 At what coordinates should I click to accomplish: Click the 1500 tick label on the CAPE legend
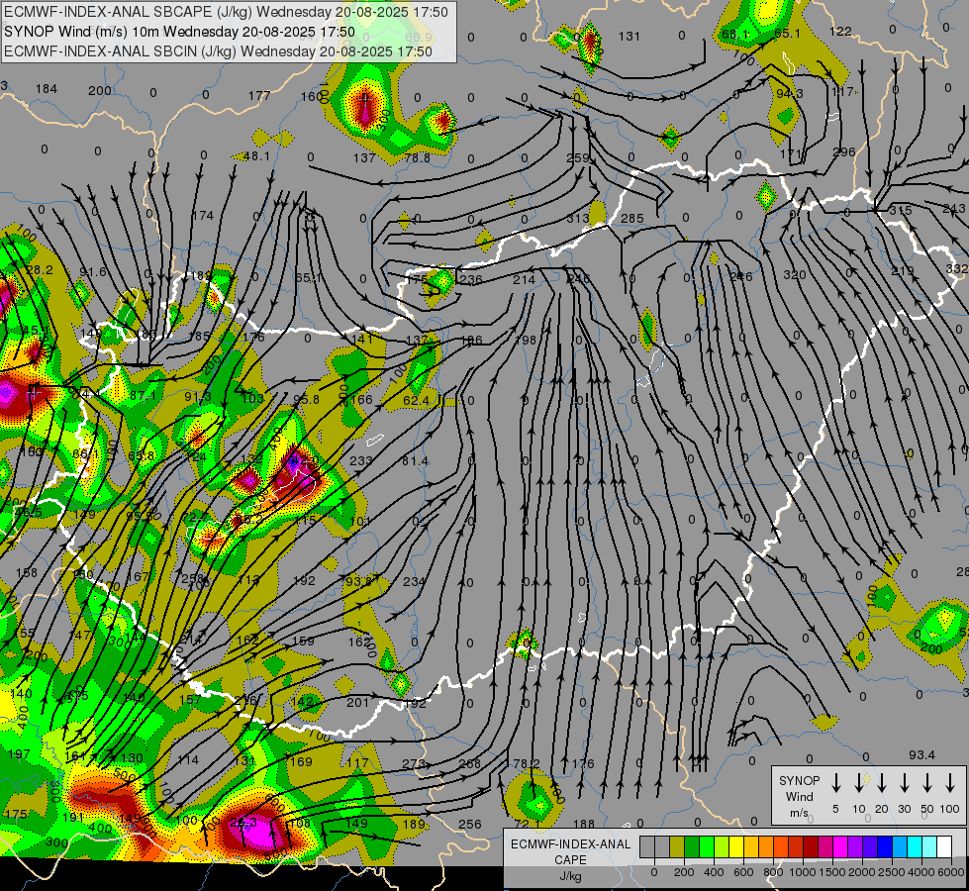832,872
